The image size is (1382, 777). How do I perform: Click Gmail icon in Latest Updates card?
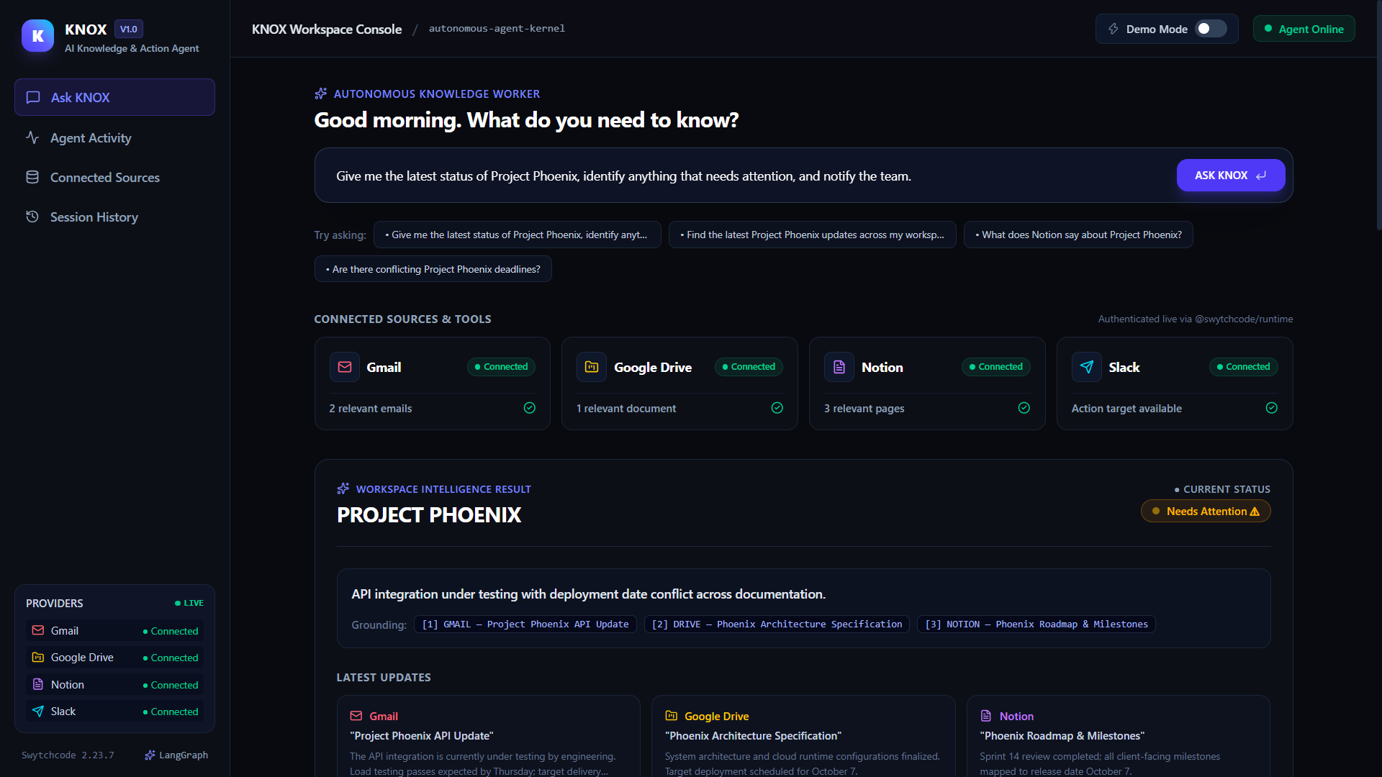356,716
